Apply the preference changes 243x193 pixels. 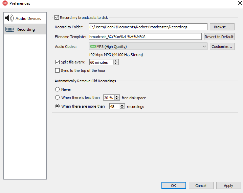click(x=228, y=186)
